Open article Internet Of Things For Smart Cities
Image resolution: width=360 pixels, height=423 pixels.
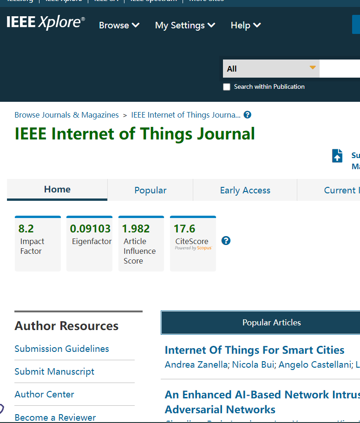coord(254,350)
